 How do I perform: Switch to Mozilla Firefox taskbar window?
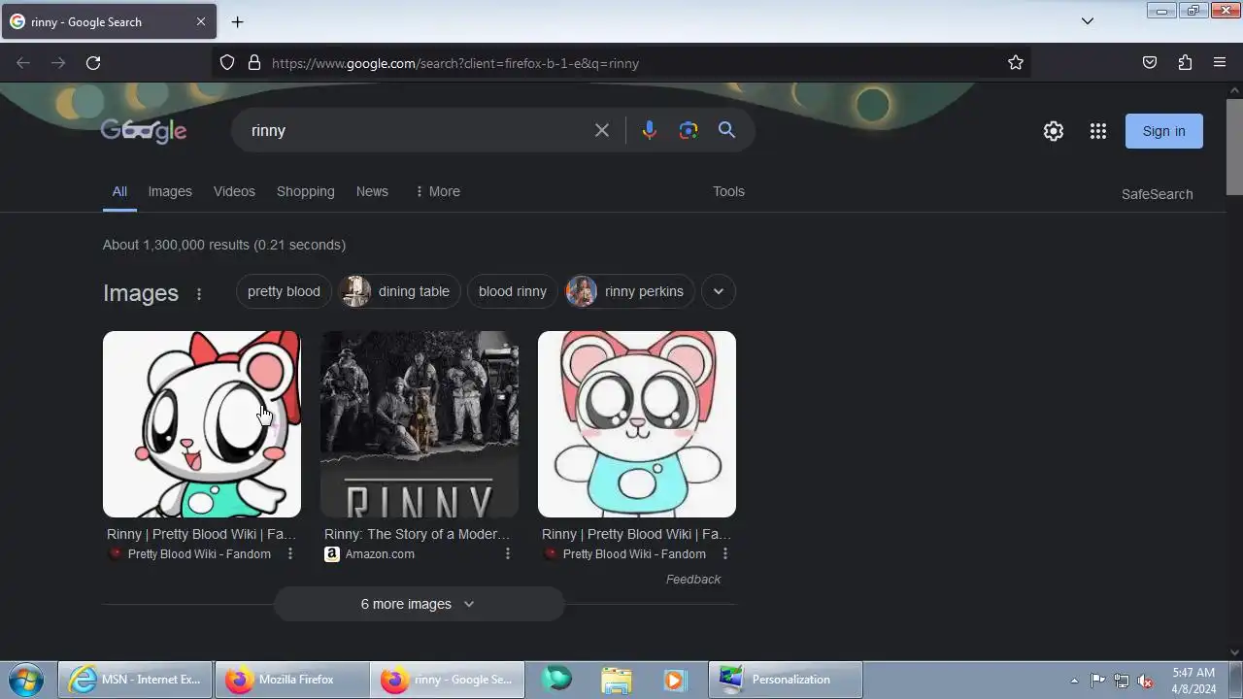291,680
